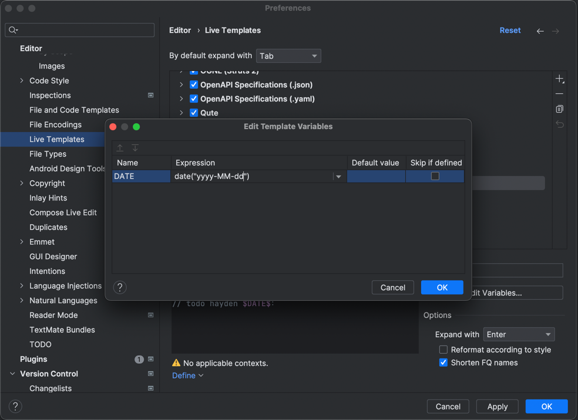The image size is (578, 420).
Task: Click the move variable up arrow icon
Action: (x=120, y=148)
